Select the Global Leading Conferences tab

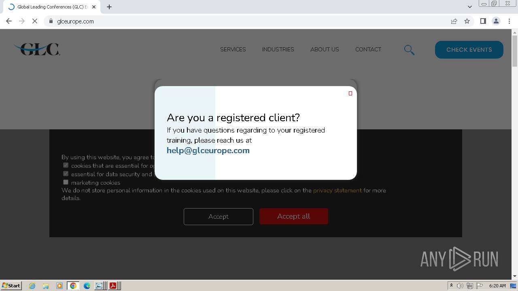52,7
